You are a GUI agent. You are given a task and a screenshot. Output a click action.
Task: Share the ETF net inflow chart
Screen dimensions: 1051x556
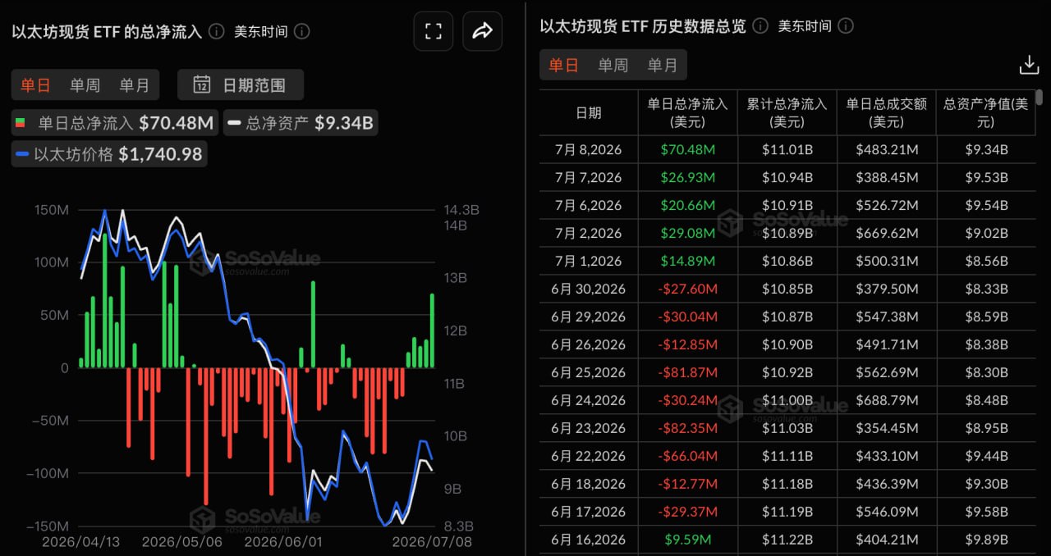[483, 32]
